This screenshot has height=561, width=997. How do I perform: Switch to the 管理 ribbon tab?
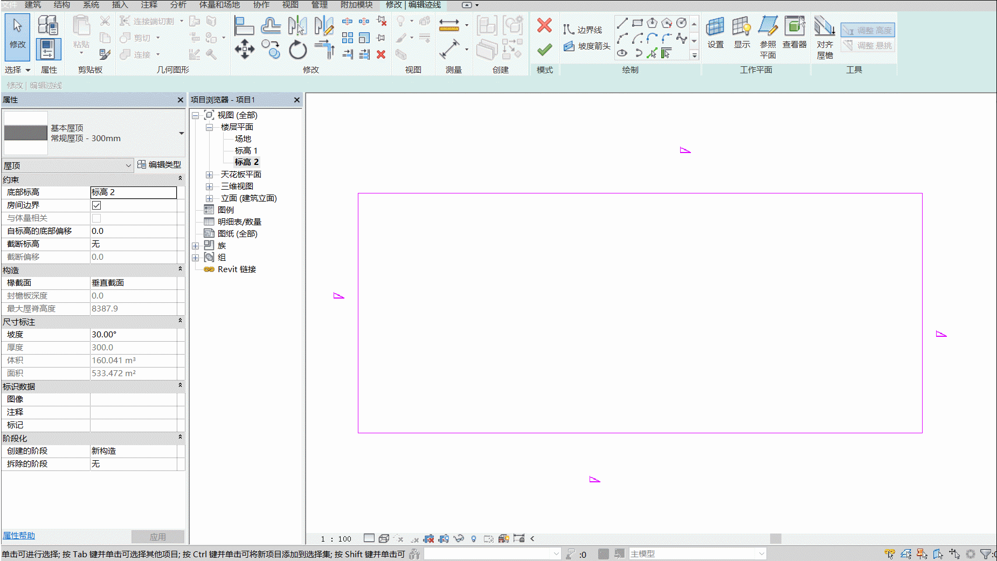[x=320, y=5]
